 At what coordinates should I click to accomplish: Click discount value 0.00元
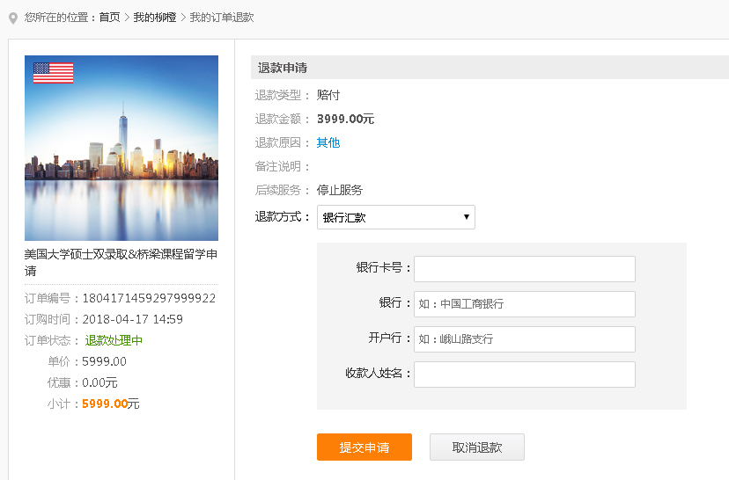[x=100, y=382]
